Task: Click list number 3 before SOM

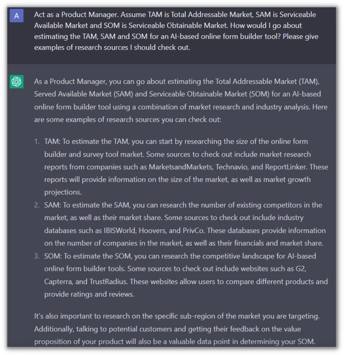Action: tap(37, 256)
